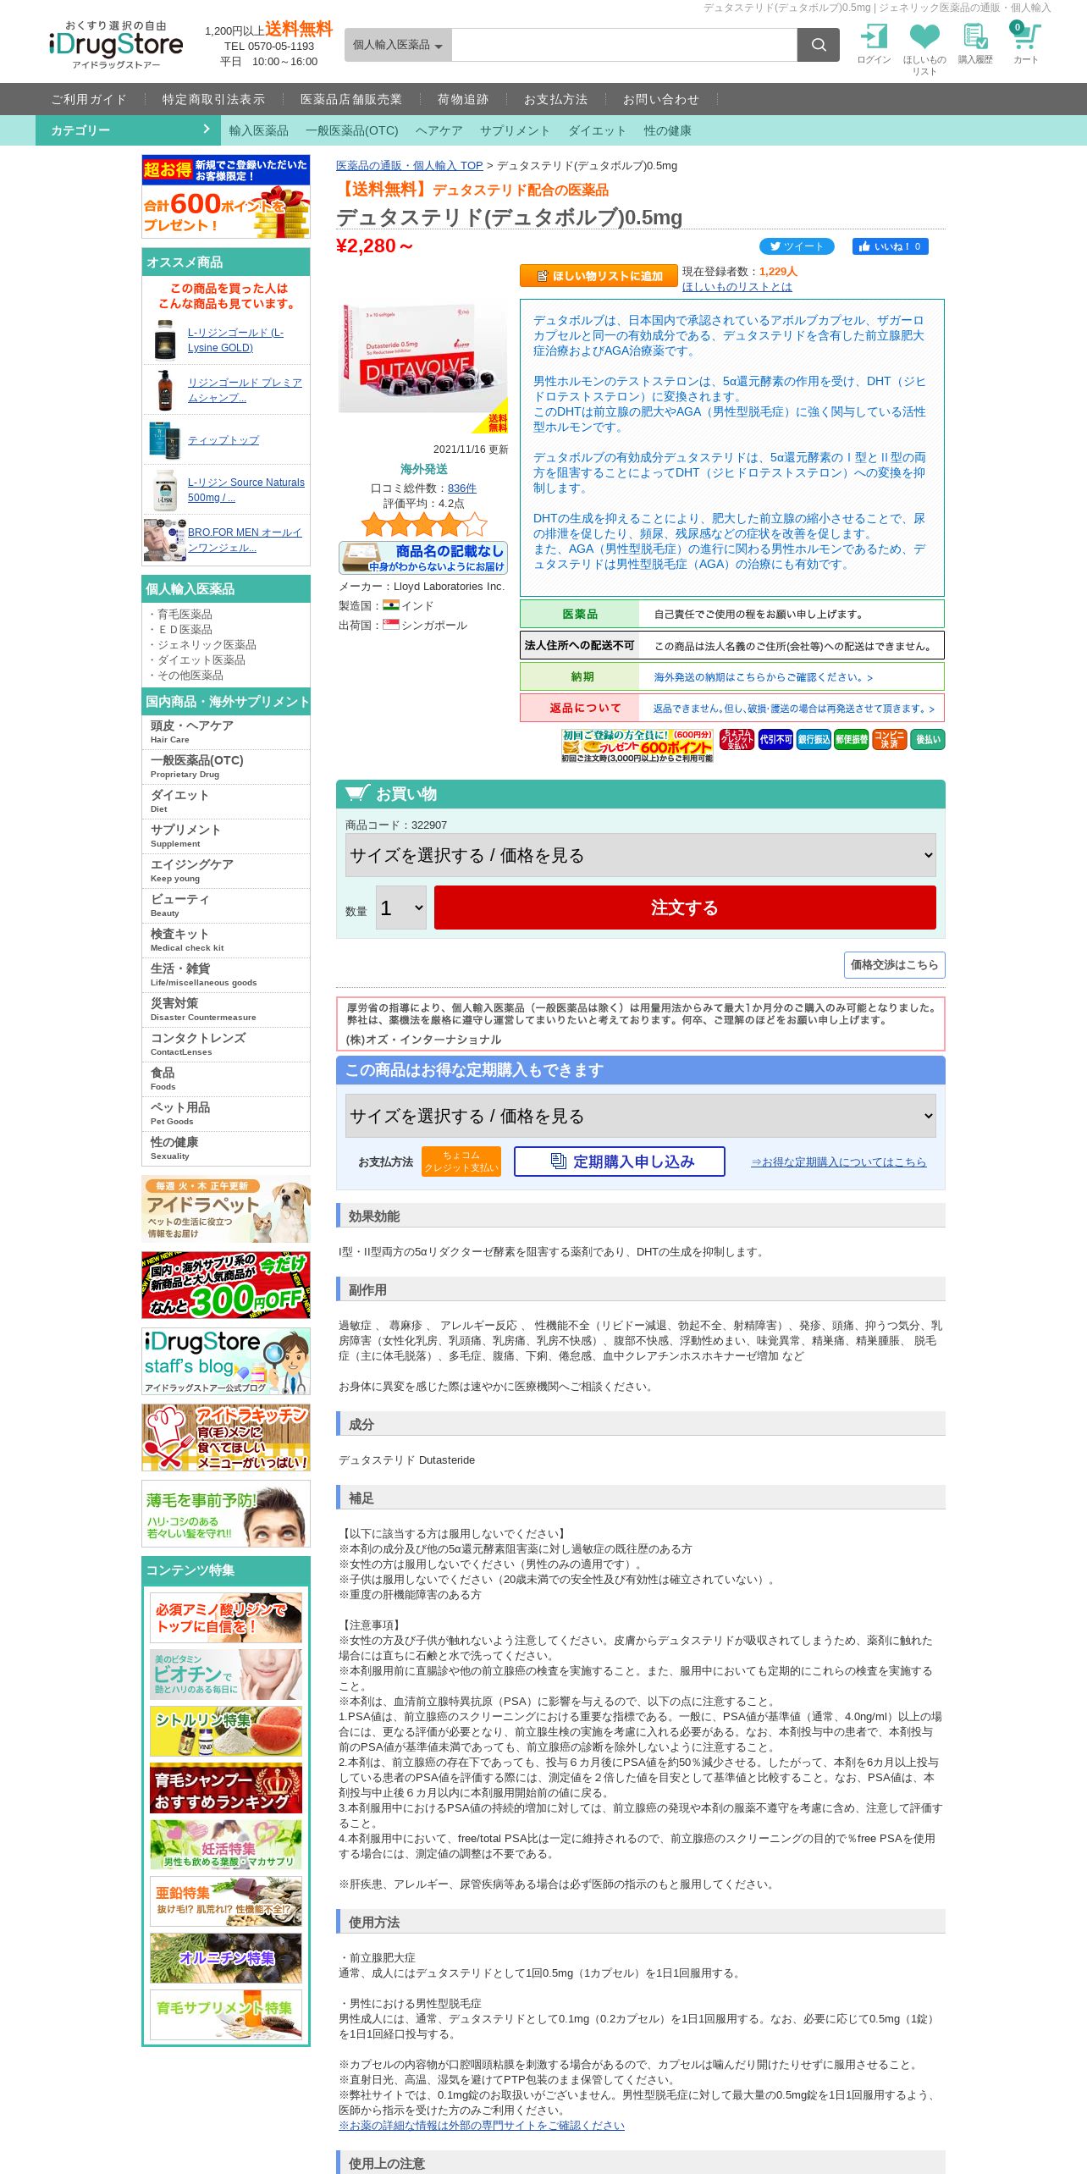Open お薬の詳細な情報 external site link
1087x2174 pixels.
pyautogui.click(x=482, y=2126)
